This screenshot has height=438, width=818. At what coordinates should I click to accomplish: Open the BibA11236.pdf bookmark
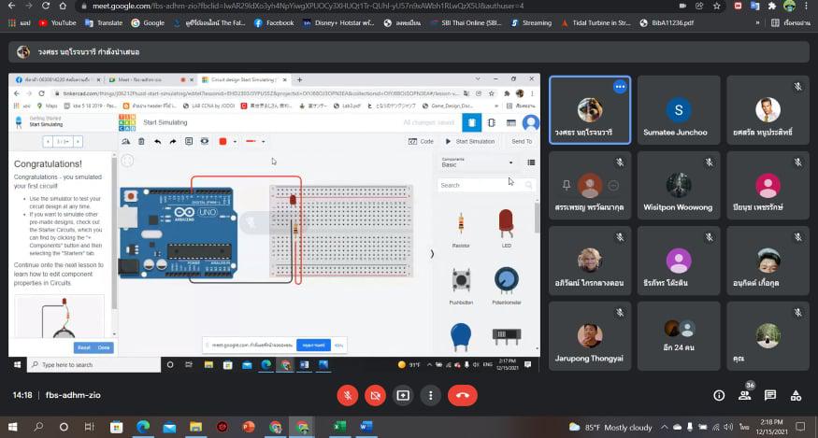[667, 23]
